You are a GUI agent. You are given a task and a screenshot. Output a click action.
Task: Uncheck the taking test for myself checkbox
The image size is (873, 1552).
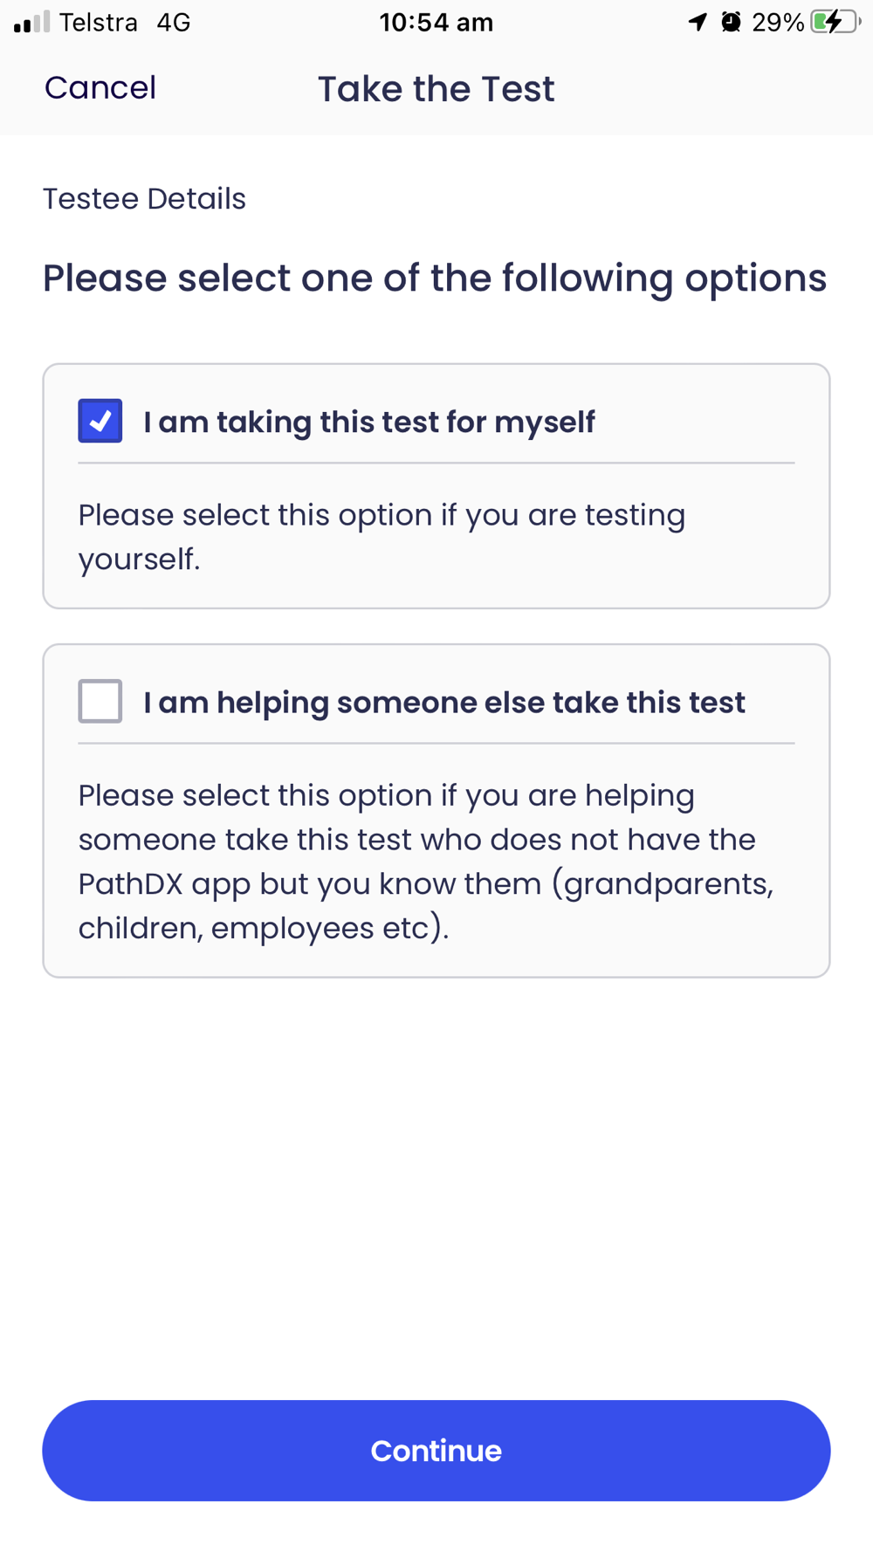click(100, 421)
